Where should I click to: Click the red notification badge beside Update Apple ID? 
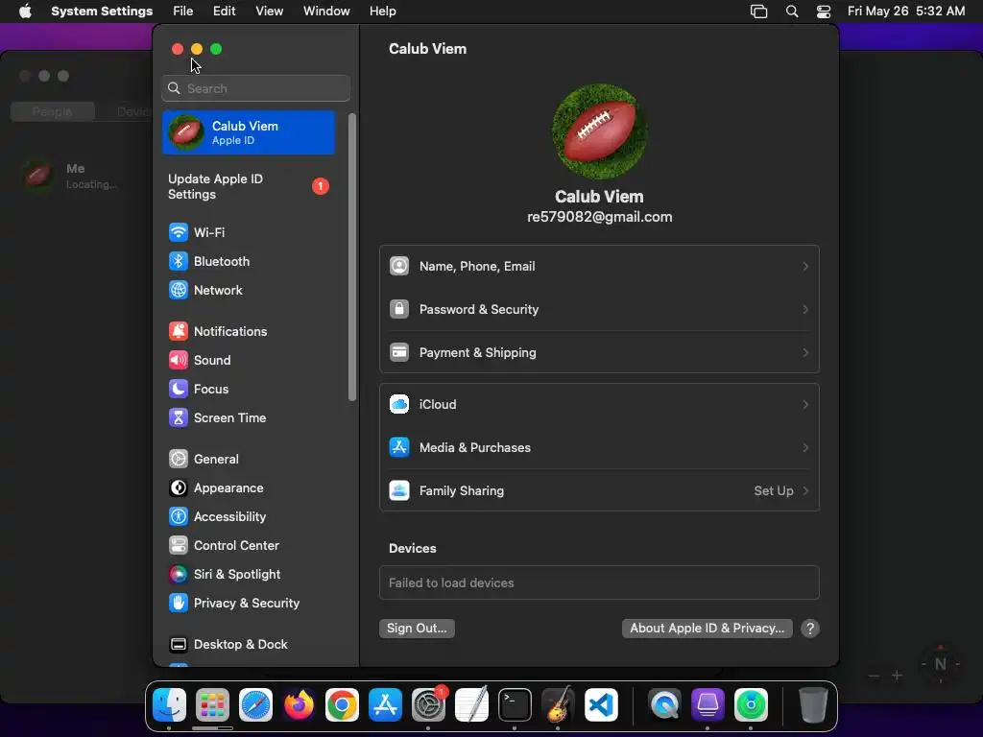coord(321,186)
